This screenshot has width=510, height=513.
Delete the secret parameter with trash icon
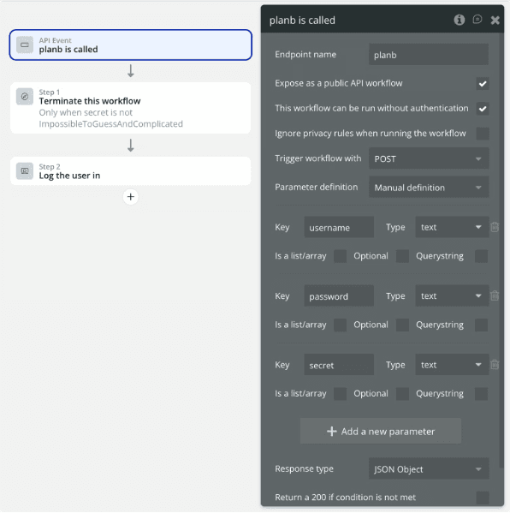(495, 365)
